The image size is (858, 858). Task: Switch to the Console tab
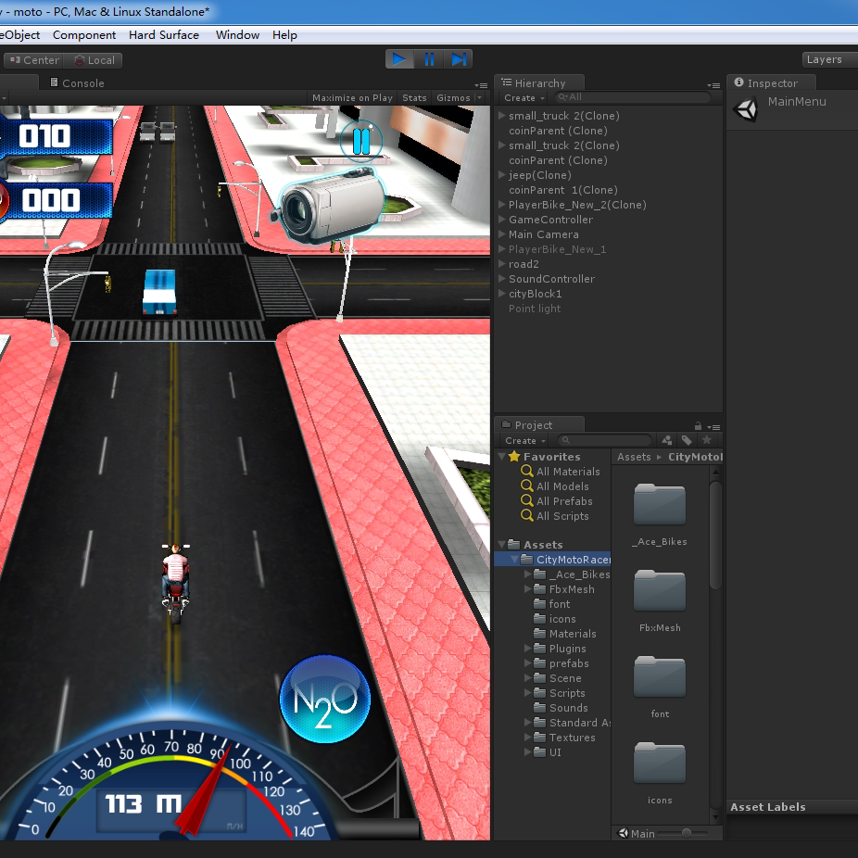(x=76, y=82)
